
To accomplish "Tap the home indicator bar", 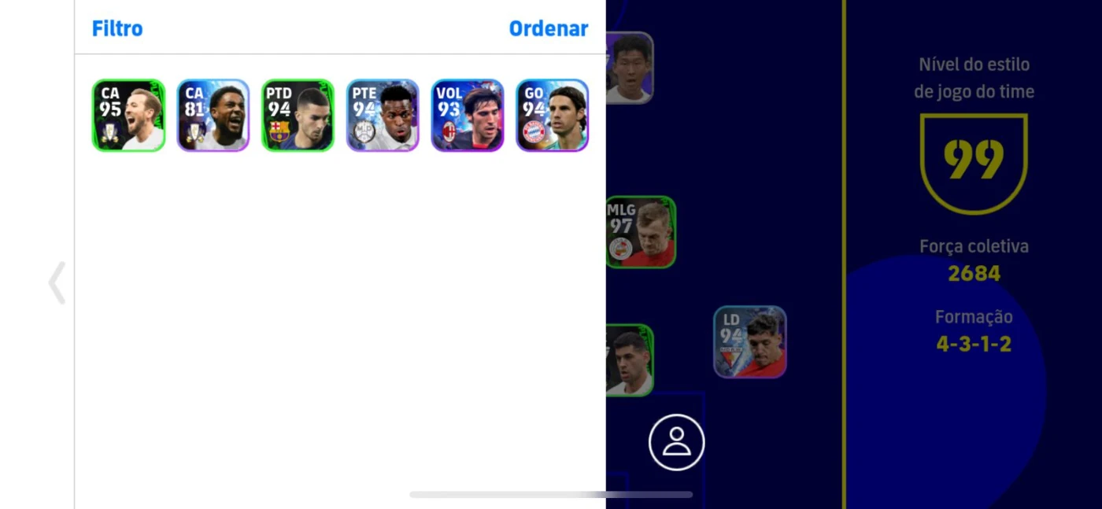I will (551, 495).
